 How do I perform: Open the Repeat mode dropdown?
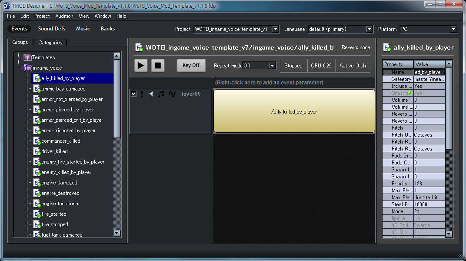[x=272, y=66]
